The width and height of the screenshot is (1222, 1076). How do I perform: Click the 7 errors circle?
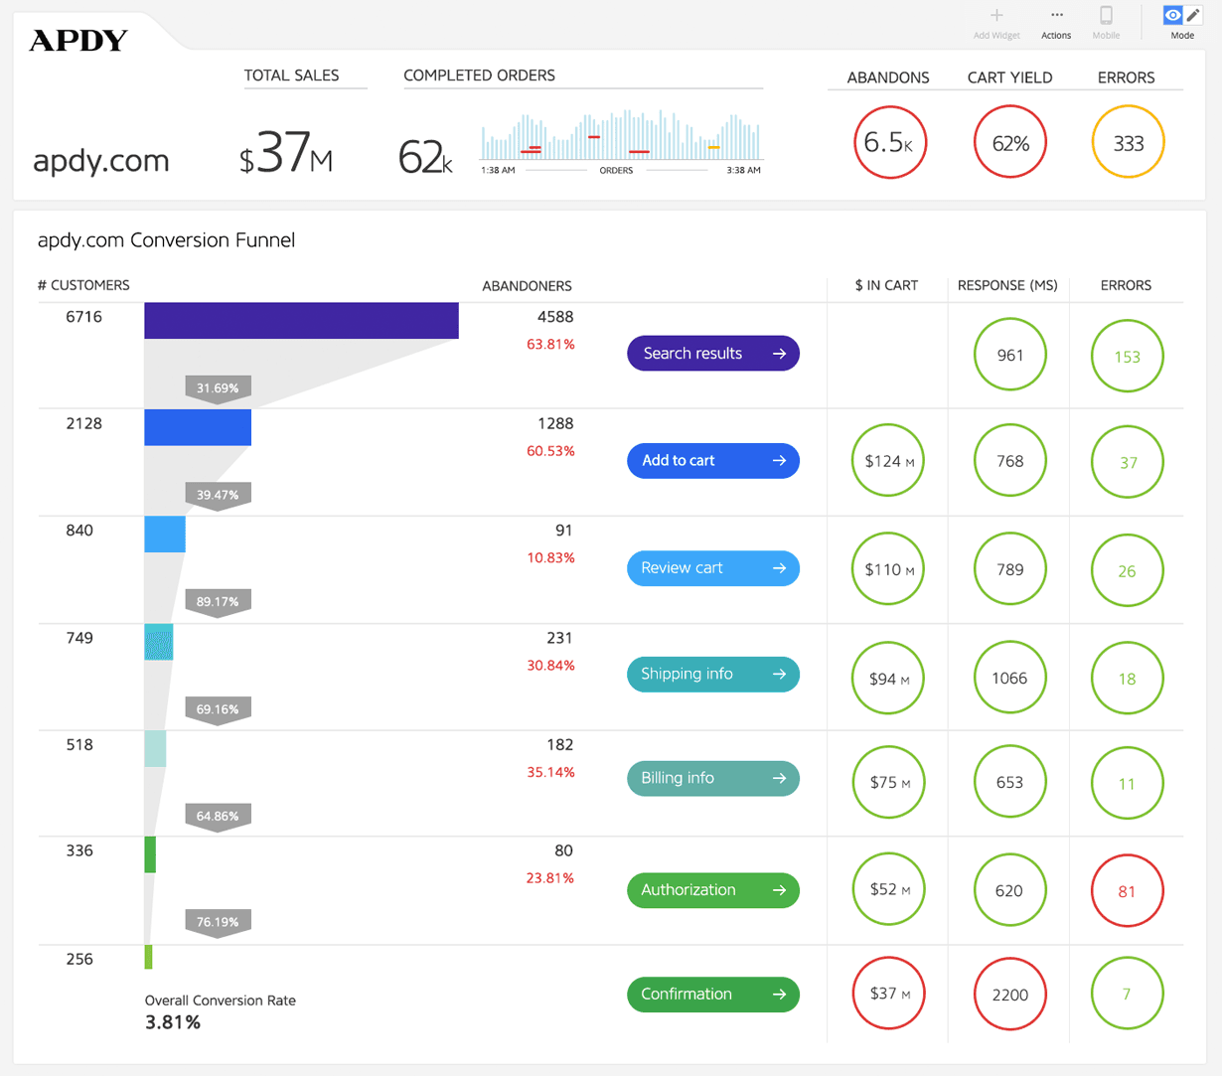point(1128,994)
